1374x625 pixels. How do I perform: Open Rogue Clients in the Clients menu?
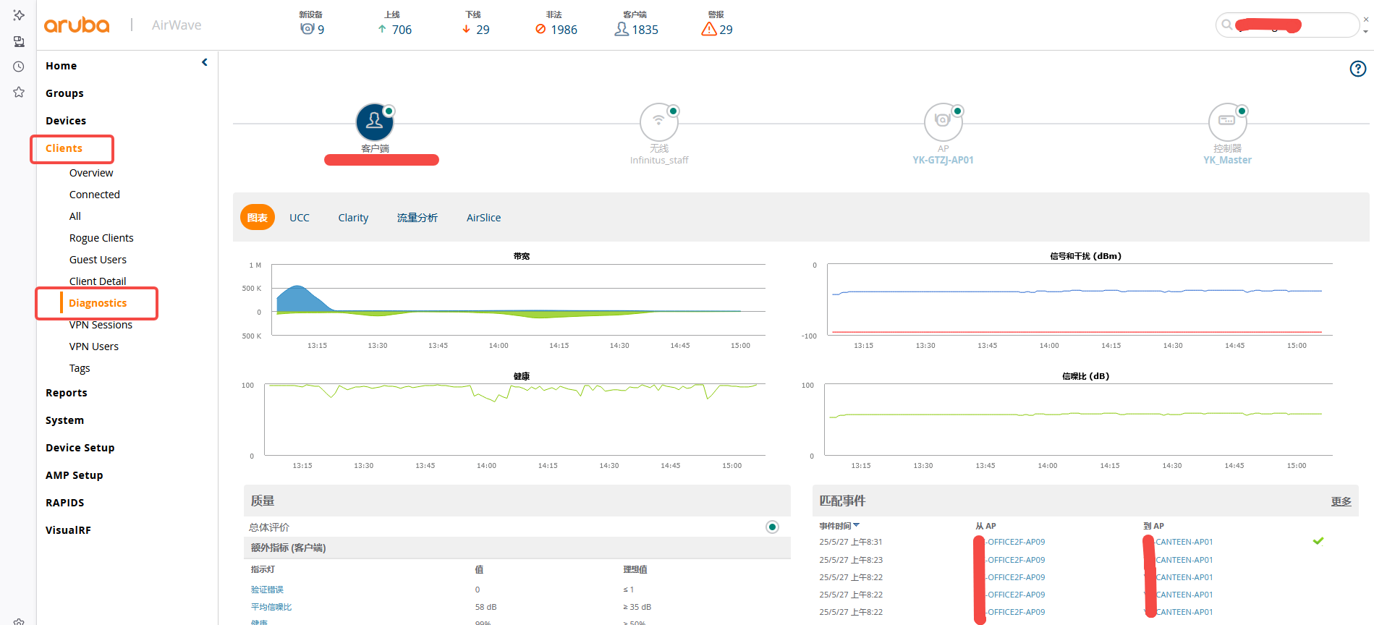(101, 238)
